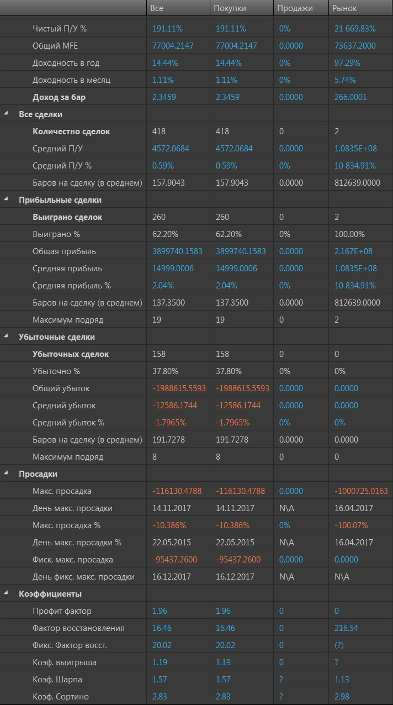393x705 pixels.
Task: Toggle the "Просадки" section expander
Action: [6, 473]
